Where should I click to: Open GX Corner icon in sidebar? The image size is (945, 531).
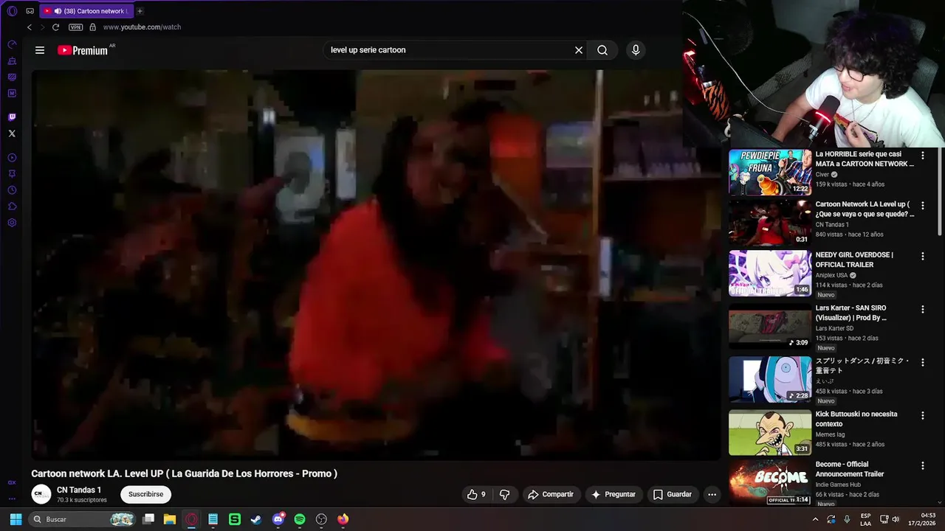[12, 482]
